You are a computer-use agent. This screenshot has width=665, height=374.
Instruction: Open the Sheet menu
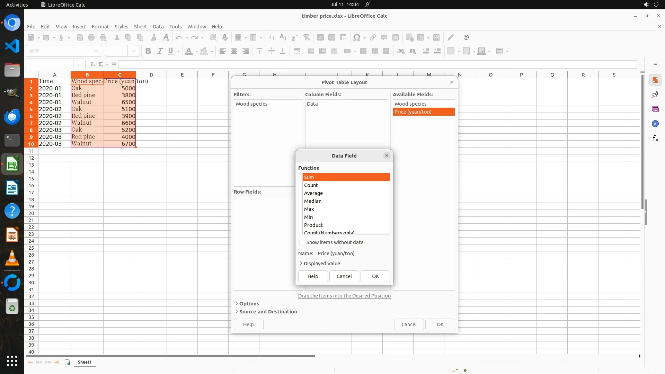[140, 27]
